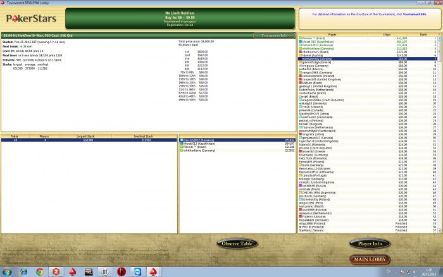Select Tigerfan II (United Kingdom) row

point(368,141)
